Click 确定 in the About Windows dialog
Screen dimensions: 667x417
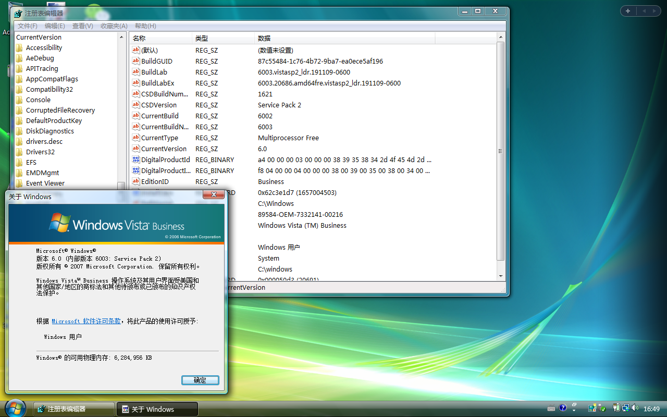(x=200, y=380)
